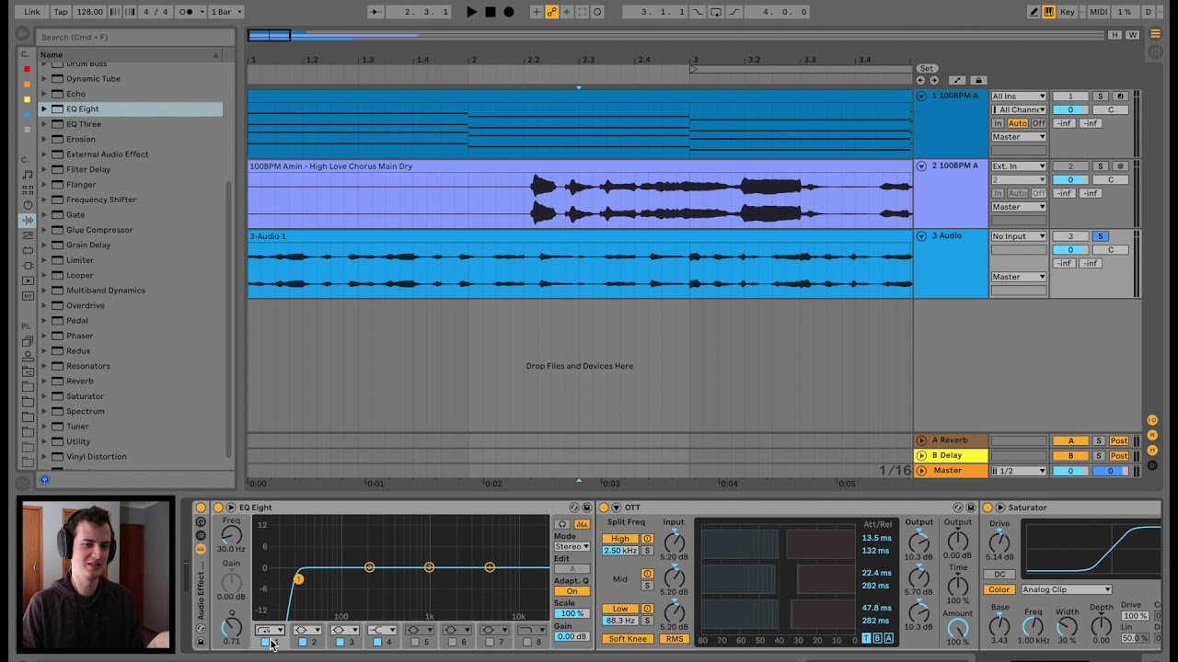This screenshot has width=1178, height=662.
Task: Expand the EQ Eight browser entry
Action: point(43,108)
